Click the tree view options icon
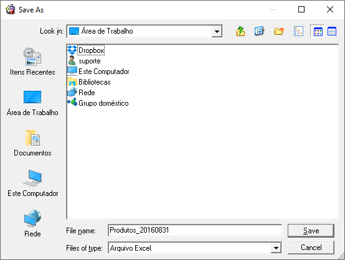 coord(298,31)
